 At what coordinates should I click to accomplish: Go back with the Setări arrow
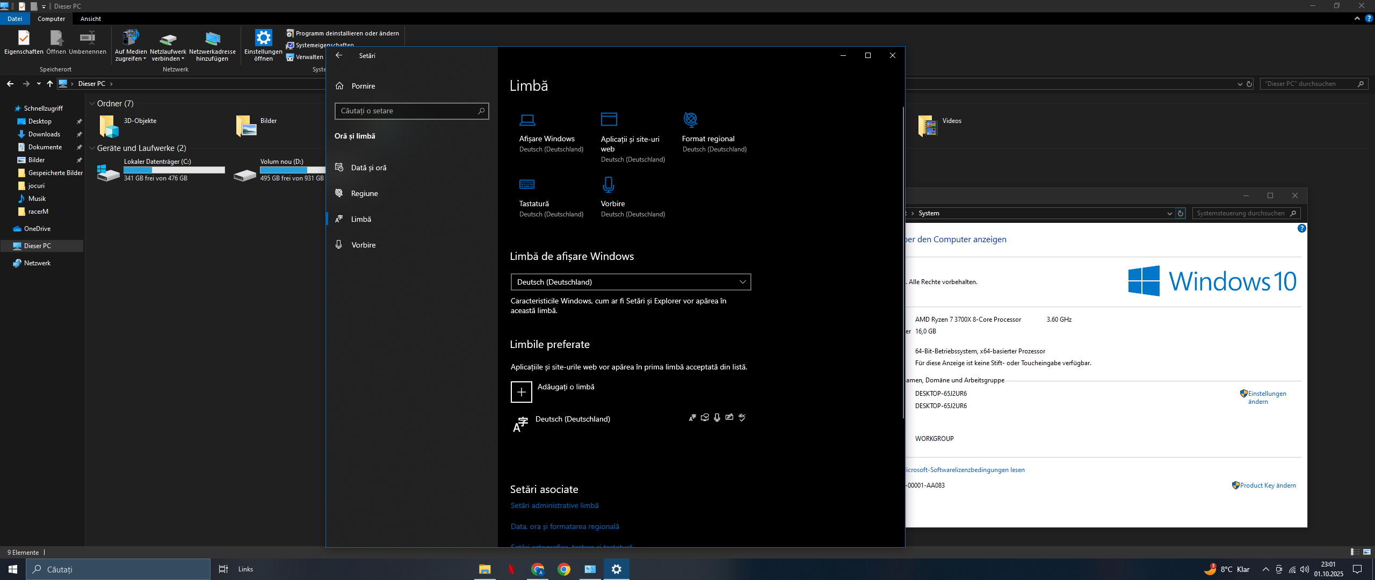pyautogui.click(x=339, y=55)
